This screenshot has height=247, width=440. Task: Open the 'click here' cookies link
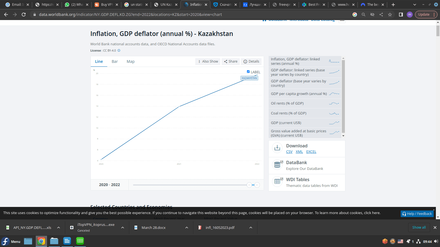pos(372,213)
